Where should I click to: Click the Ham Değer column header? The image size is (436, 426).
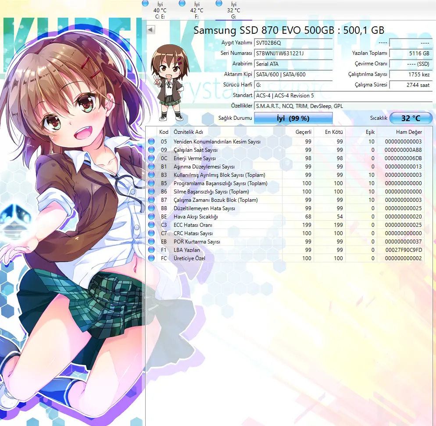[x=400, y=132]
